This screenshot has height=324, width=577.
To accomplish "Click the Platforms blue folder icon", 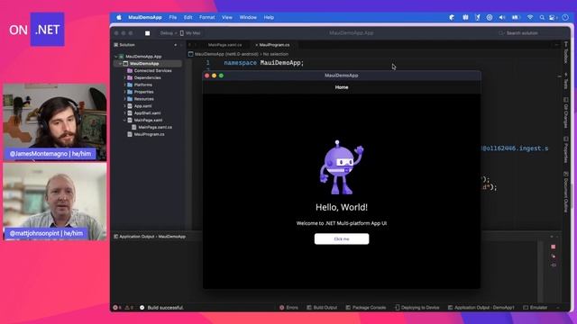I will pyautogui.click(x=130, y=85).
